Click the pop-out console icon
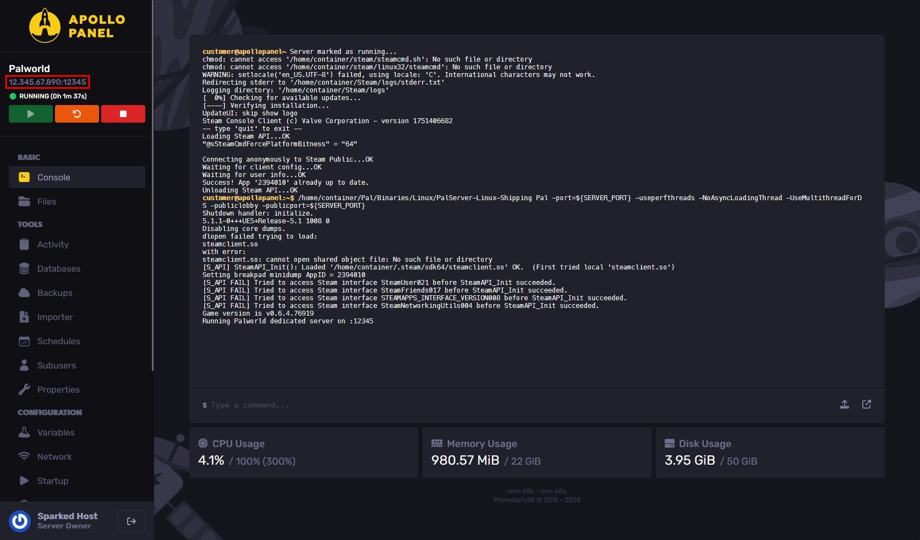The image size is (920, 540). point(867,404)
